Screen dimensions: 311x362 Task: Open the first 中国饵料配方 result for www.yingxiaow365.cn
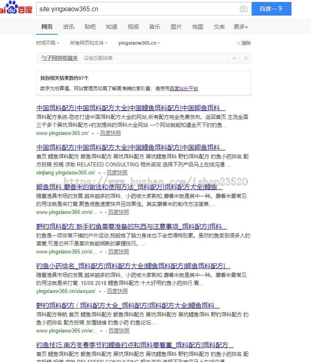point(131,108)
